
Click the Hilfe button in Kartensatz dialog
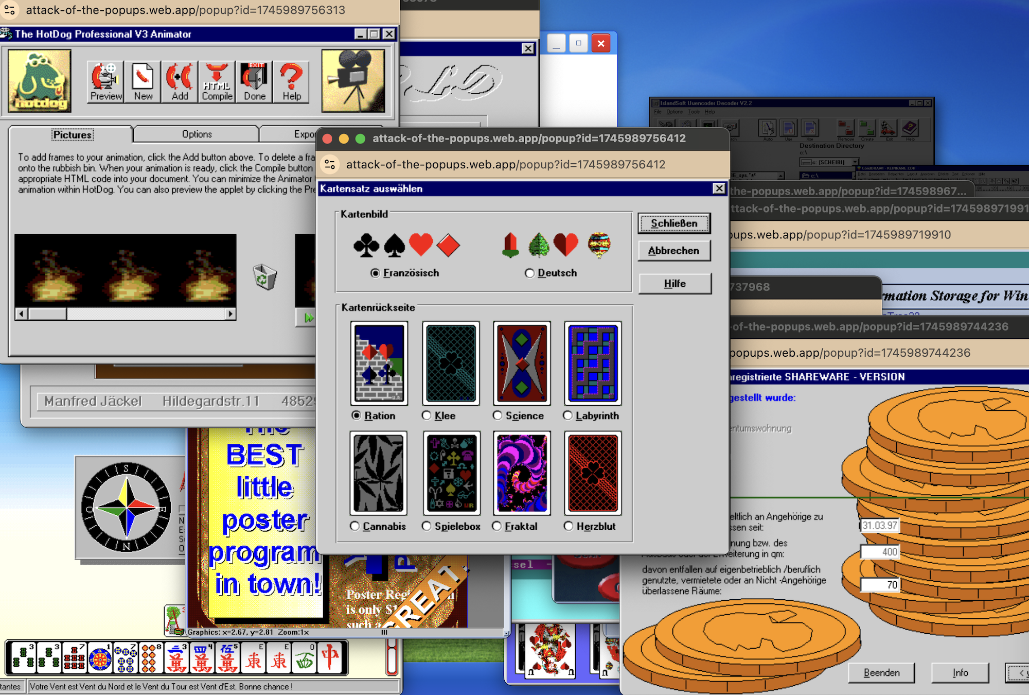click(x=675, y=284)
